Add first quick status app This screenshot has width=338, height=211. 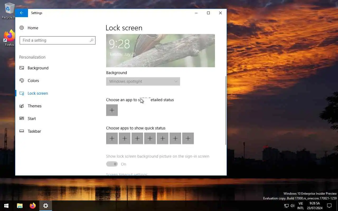point(112,138)
